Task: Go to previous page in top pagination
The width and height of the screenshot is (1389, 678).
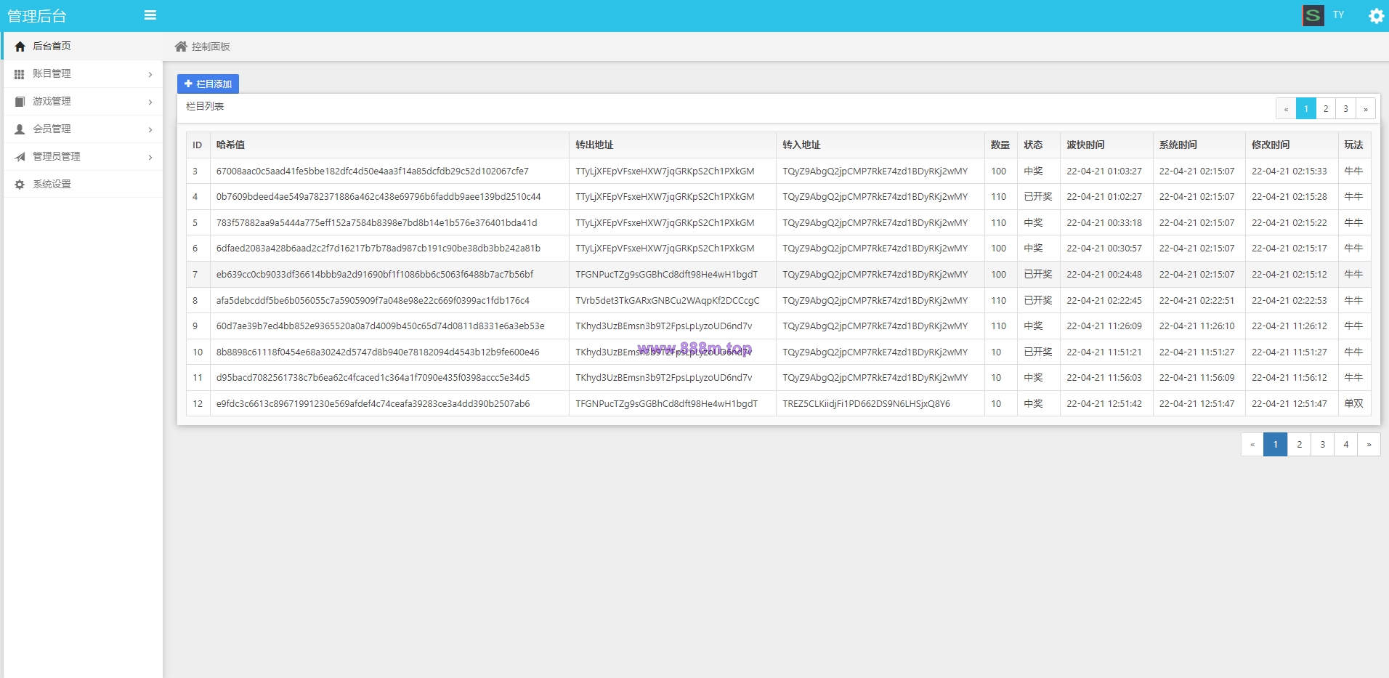Action: (1286, 108)
